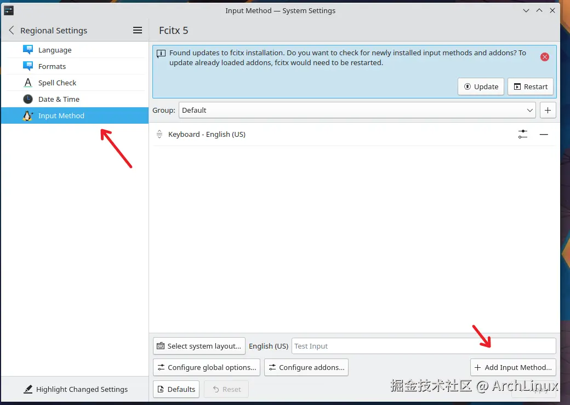
Task: Open Configure global options
Action: [207, 367]
